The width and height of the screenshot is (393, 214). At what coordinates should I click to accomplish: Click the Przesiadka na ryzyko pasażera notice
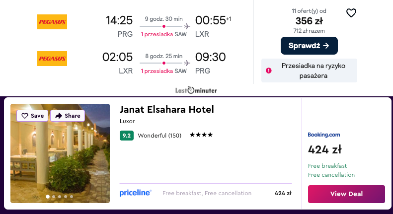tap(313, 71)
